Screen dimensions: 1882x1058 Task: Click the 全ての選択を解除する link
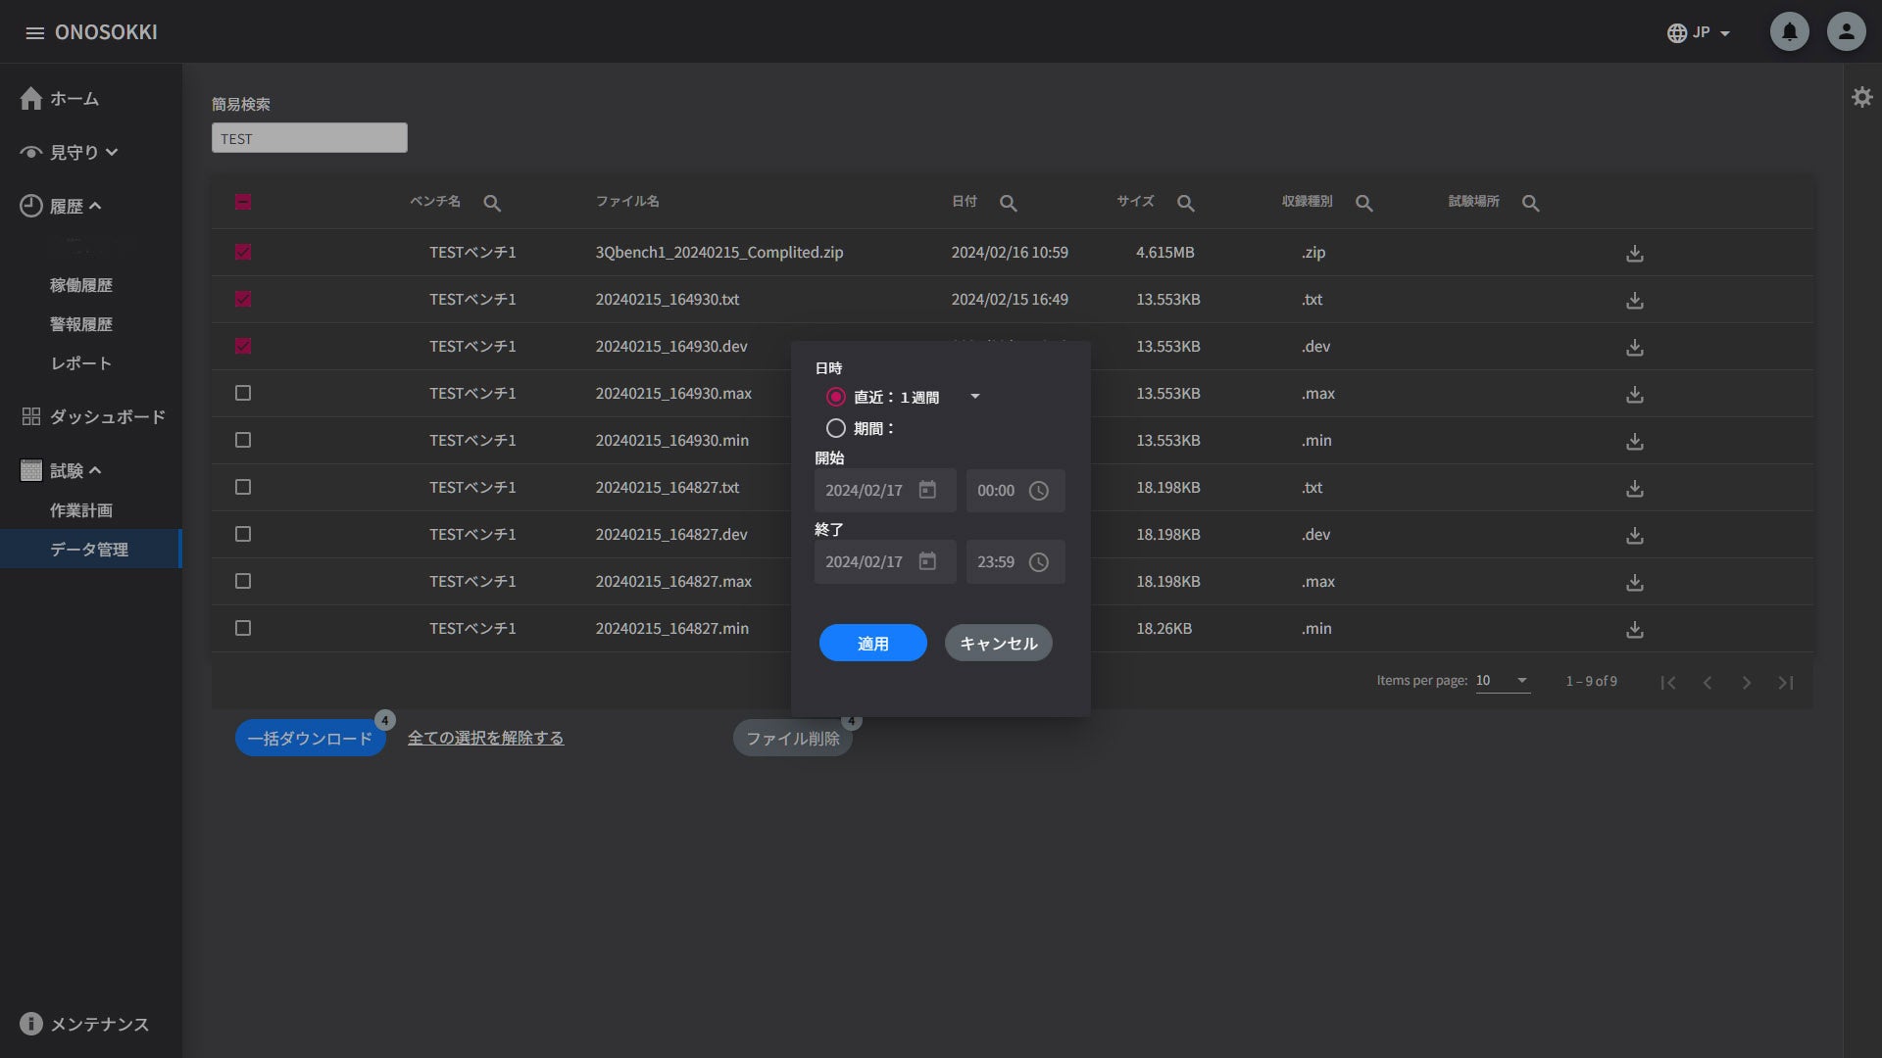(x=485, y=738)
